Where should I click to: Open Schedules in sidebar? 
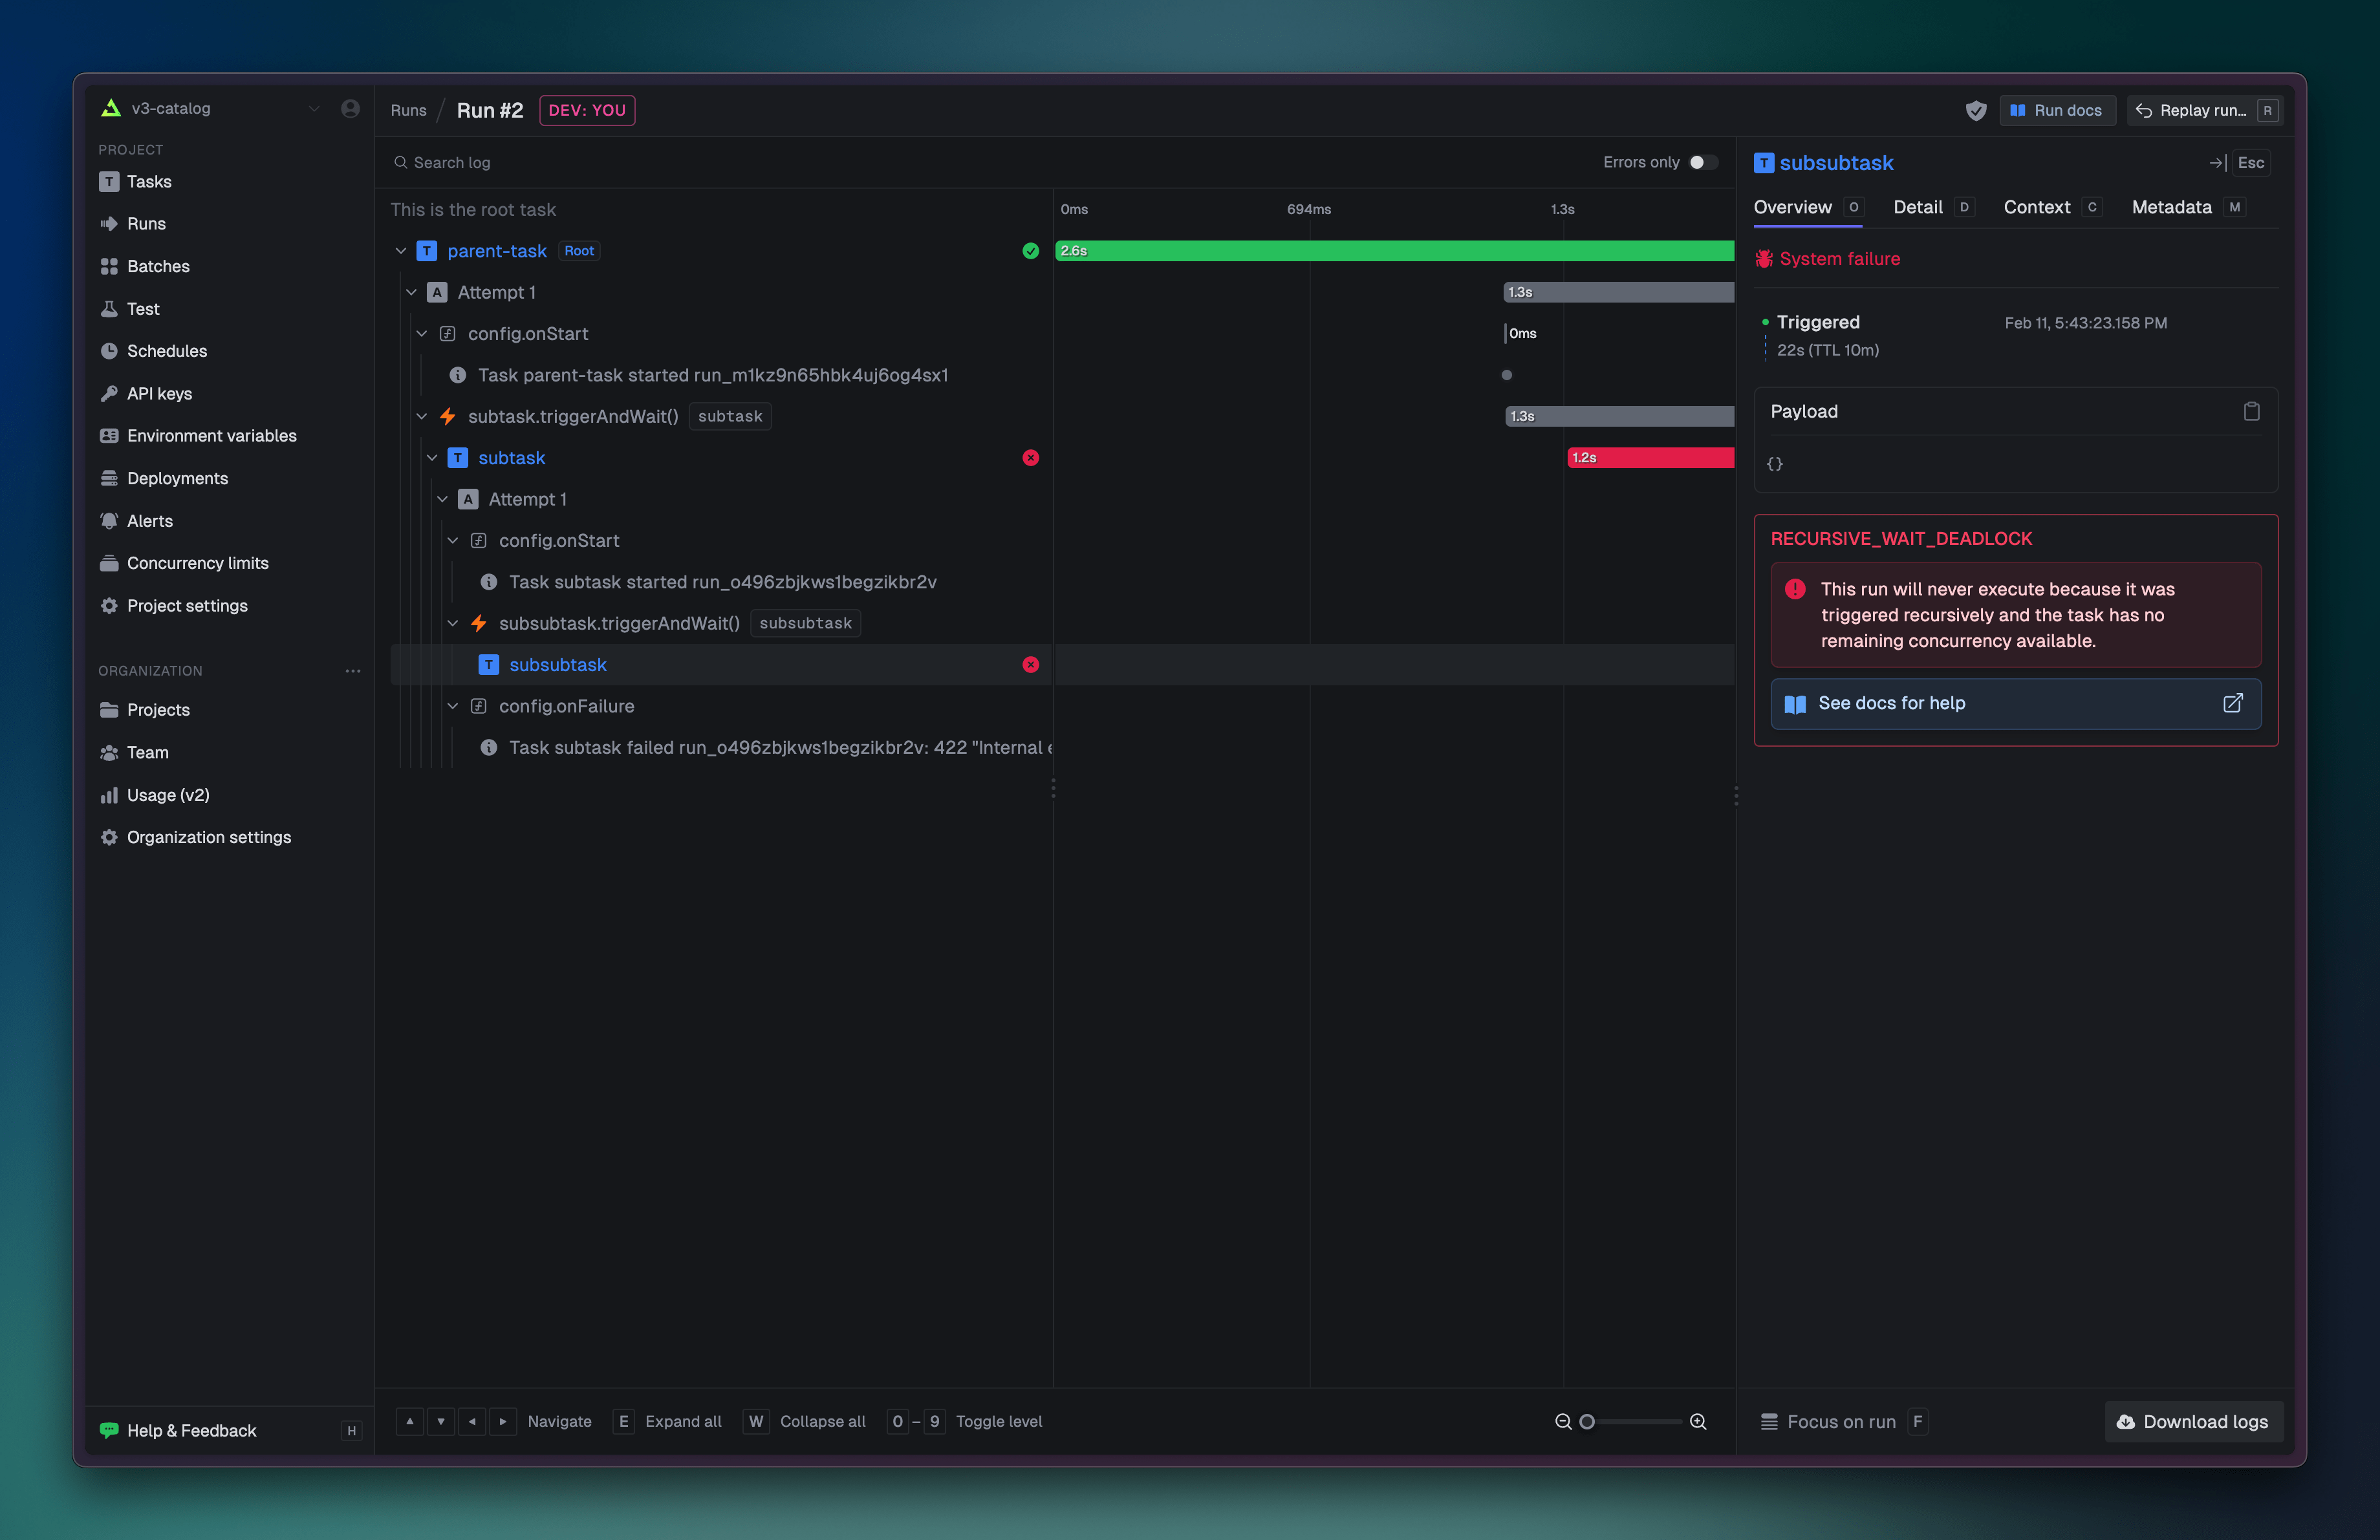point(153,351)
